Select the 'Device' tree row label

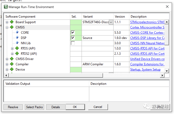(x=20, y=70)
